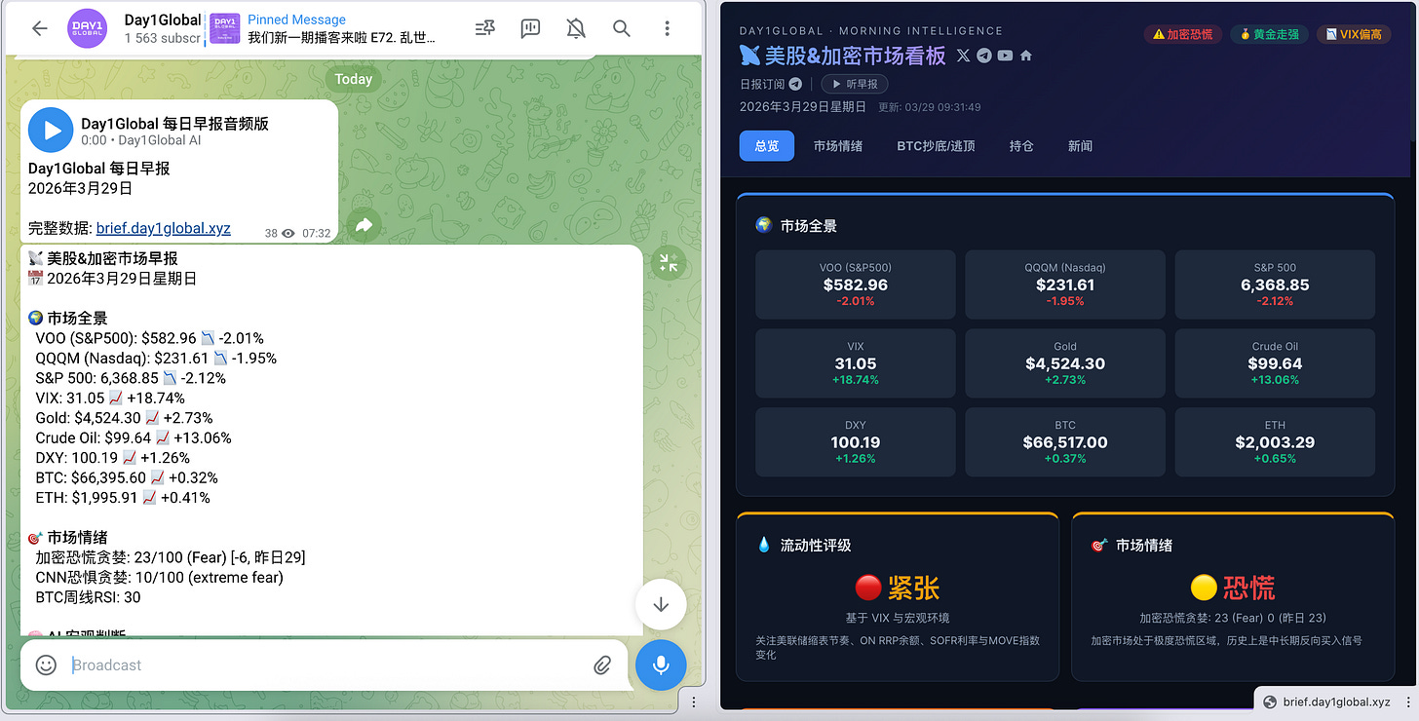The width and height of the screenshot is (1419, 721).
Task: Open the Pinned Message preview
Action: pyautogui.click(x=326, y=28)
